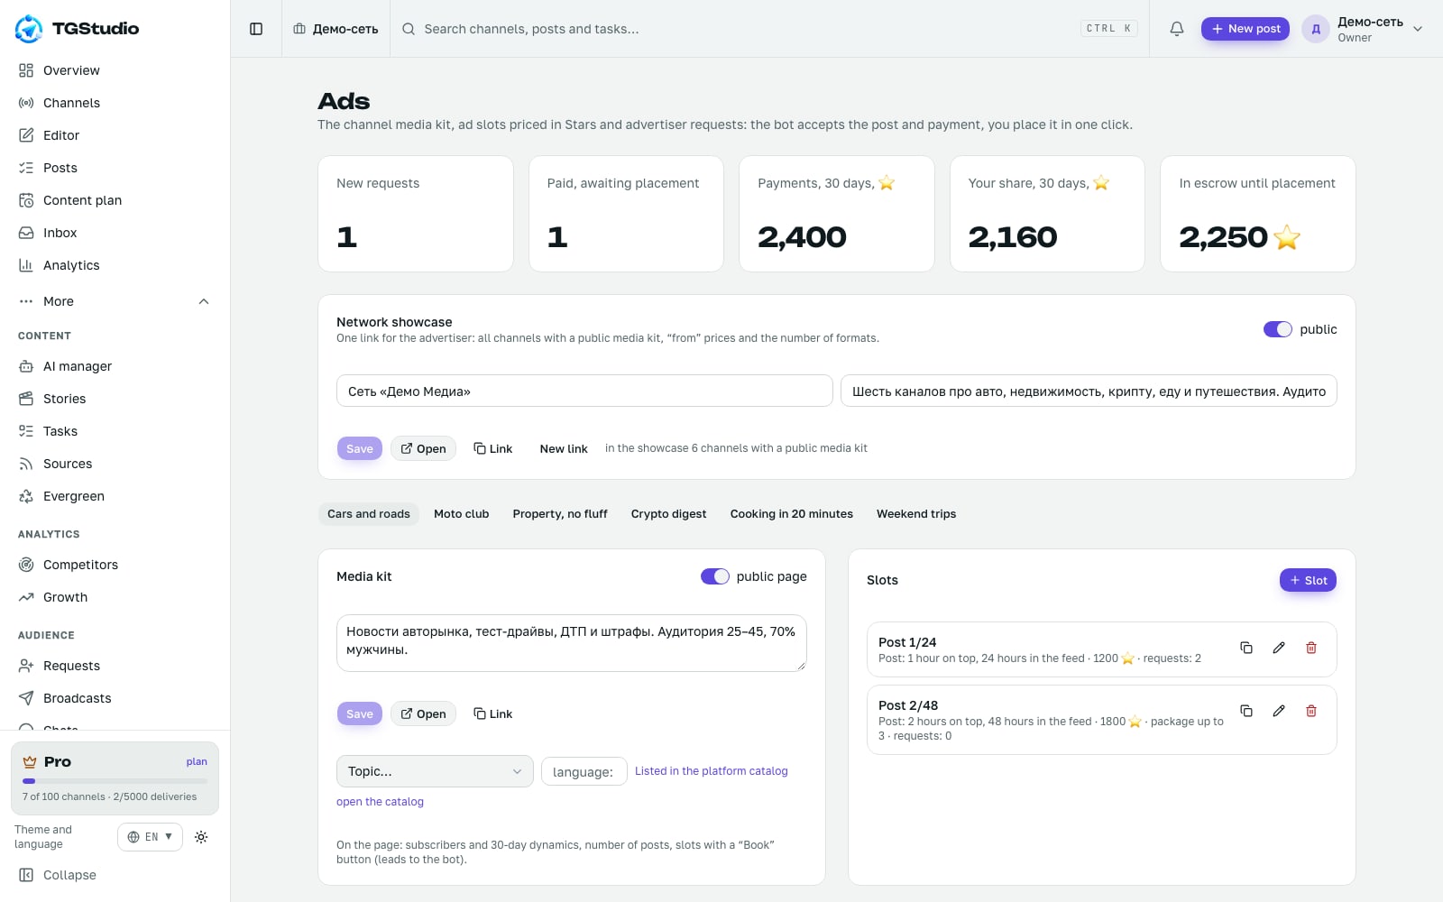
Task: Click the Pro plan usage progress bar
Action: point(115,781)
